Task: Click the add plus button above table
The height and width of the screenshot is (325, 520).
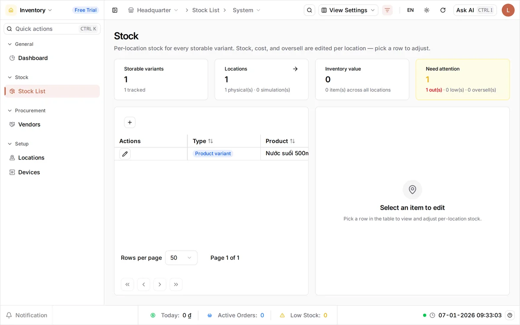Action: pos(130,122)
